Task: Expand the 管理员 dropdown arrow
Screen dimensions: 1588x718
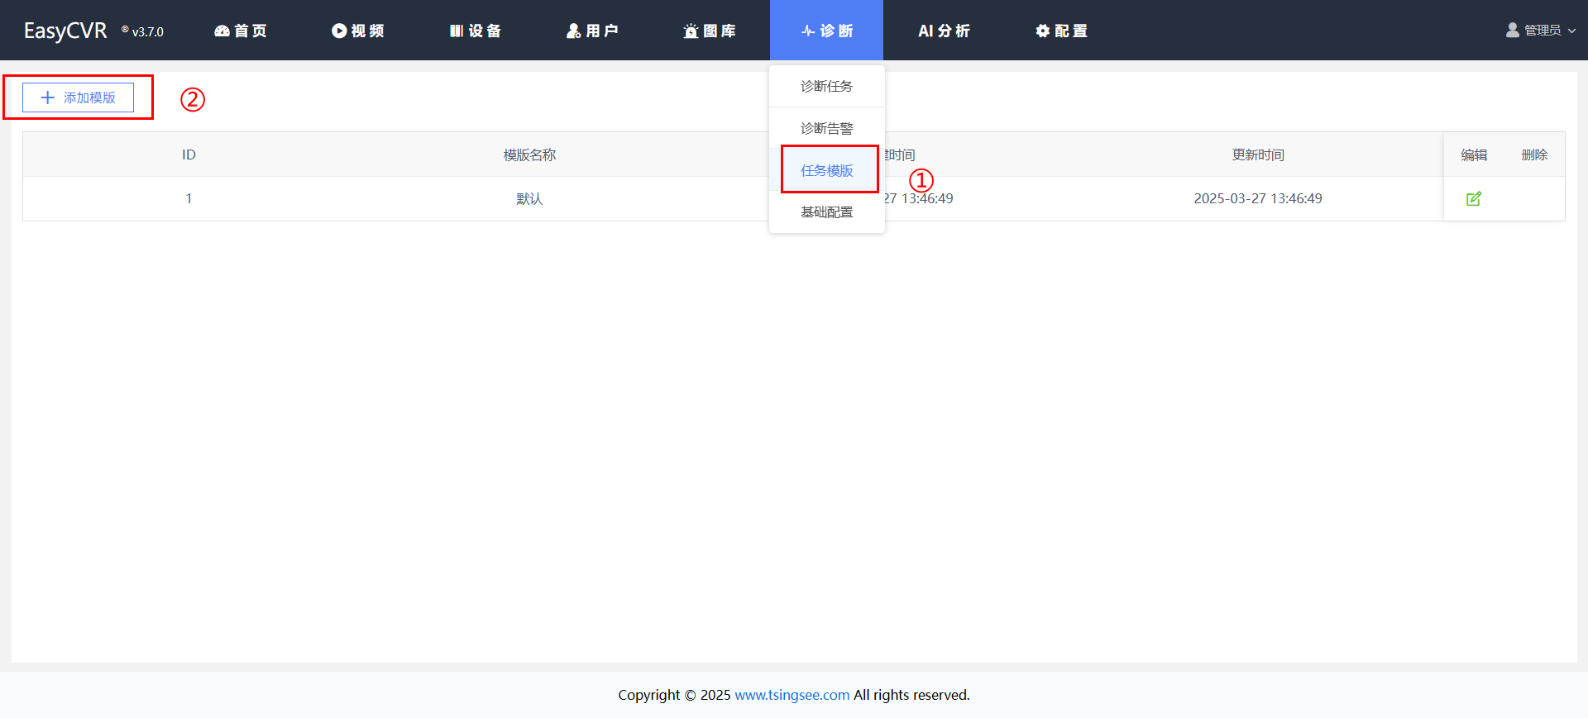Action: (1571, 31)
